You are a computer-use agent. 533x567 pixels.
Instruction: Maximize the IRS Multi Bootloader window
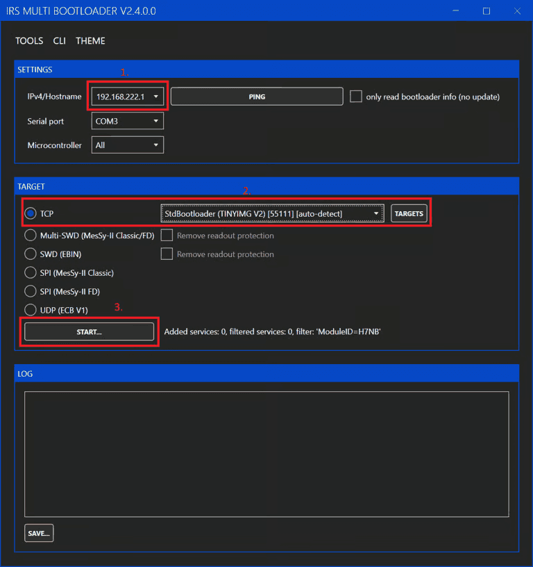pyautogui.click(x=487, y=11)
